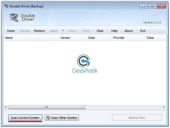Select the Backup toolbar item
The image size is (170, 128).
pos(25,31)
